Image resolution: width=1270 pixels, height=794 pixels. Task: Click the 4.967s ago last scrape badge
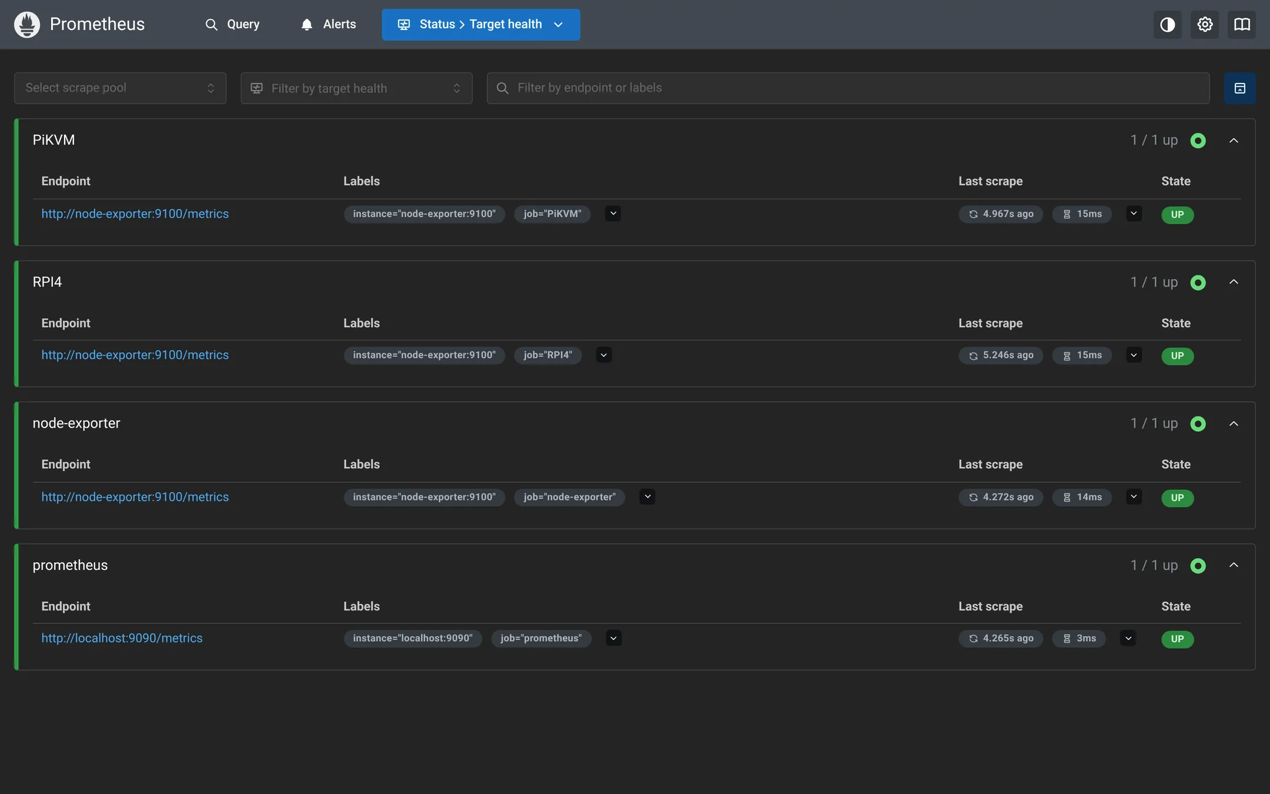(x=1001, y=214)
